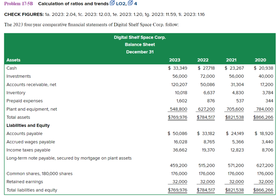Select the 2023 Plant and equipment value 548,800
The height and width of the screenshot is (196, 277).
(178, 109)
